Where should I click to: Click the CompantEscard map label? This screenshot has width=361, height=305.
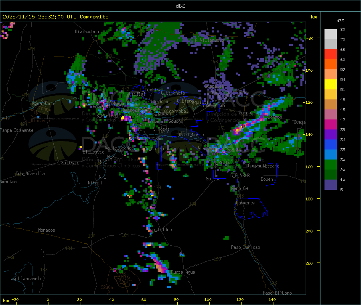(264, 166)
